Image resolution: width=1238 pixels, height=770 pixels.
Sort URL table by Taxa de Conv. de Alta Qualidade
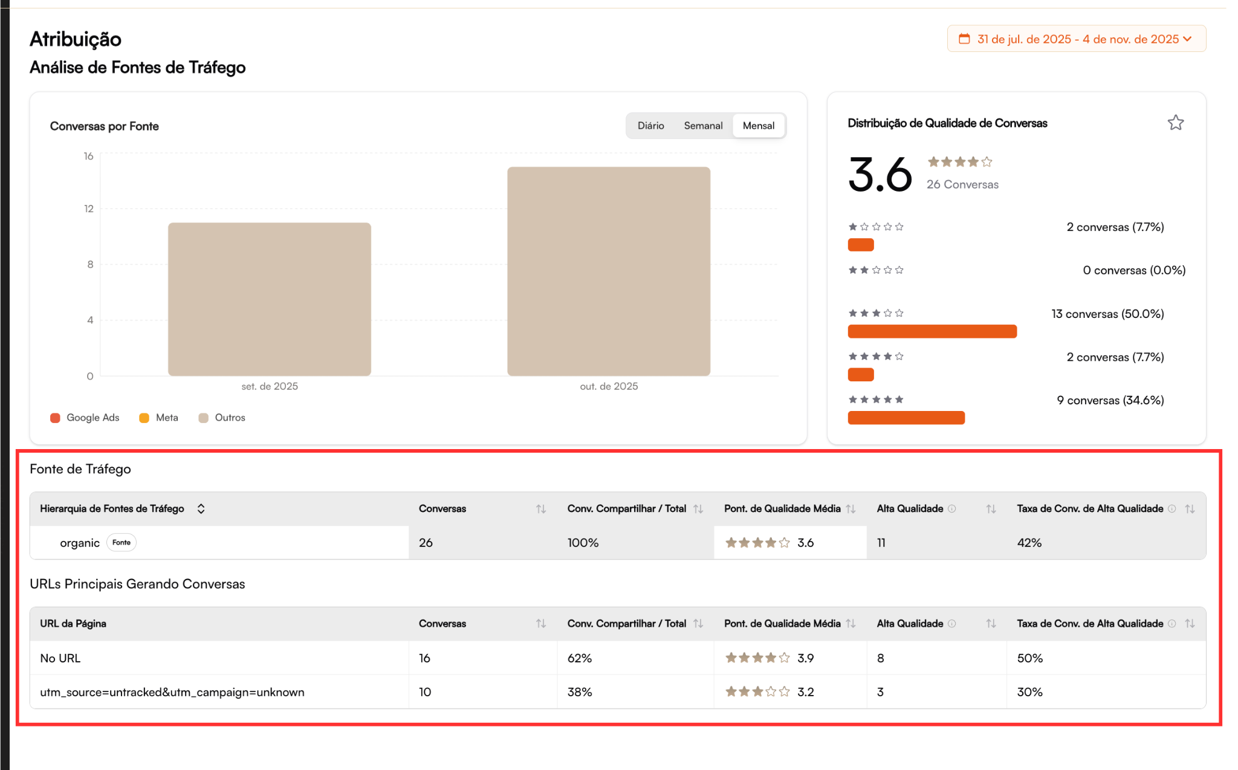(x=1190, y=624)
